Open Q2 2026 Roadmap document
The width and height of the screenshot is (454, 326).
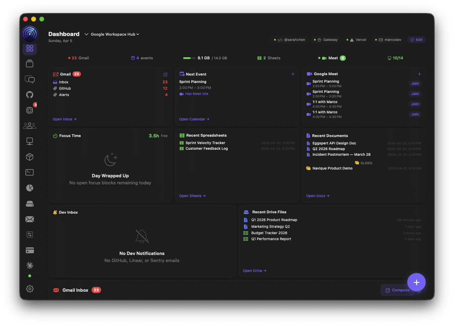click(x=364, y=149)
